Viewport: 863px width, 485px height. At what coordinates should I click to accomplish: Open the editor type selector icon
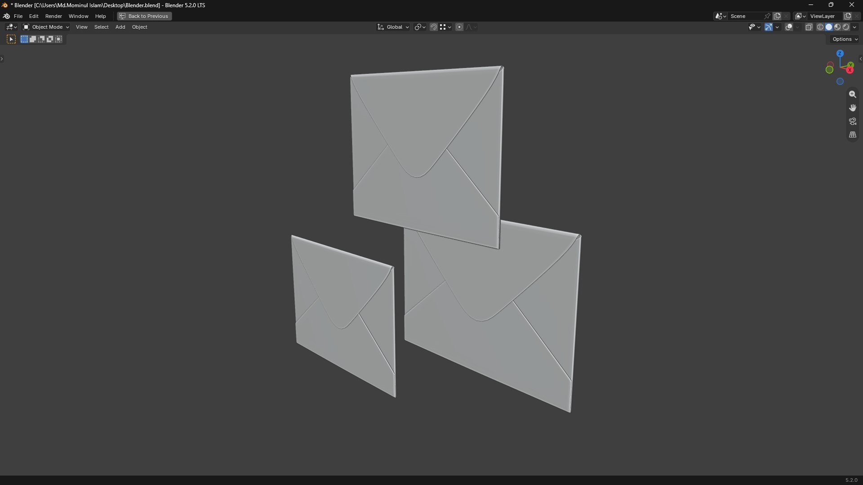tap(11, 27)
